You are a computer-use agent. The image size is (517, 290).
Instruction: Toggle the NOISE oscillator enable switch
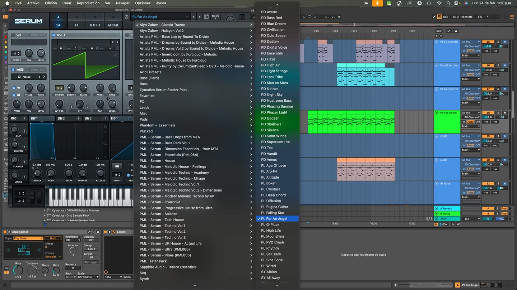point(13,70)
